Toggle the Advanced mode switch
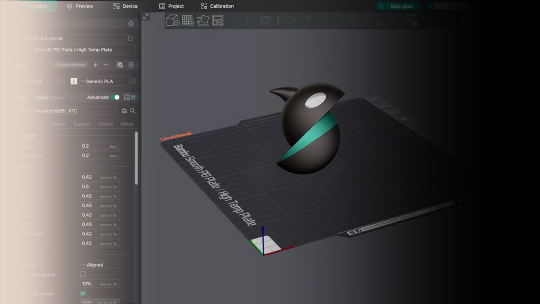 coord(116,97)
